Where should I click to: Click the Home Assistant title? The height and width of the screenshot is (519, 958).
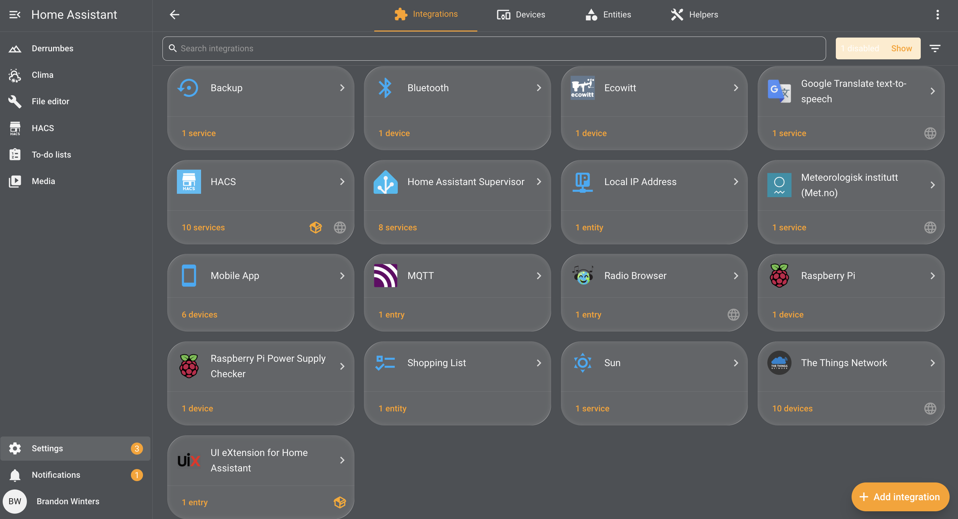[74, 14]
